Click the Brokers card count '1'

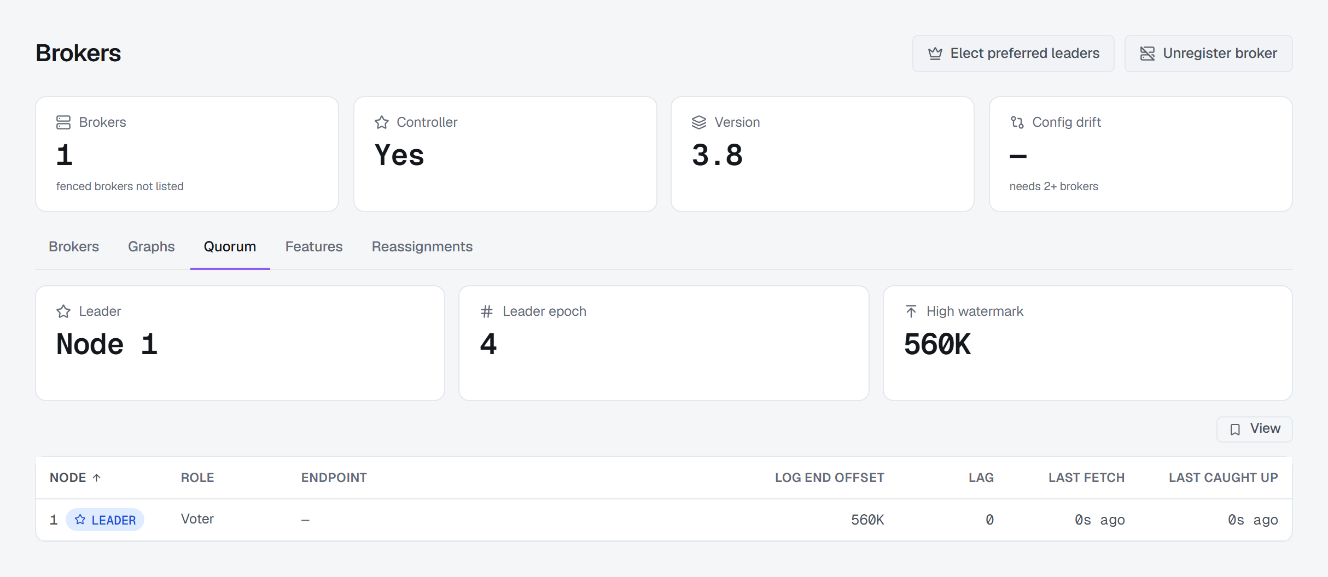(x=65, y=155)
